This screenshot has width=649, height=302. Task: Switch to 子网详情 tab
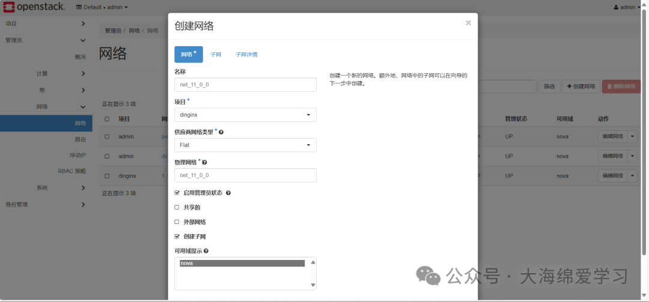(246, 55)
